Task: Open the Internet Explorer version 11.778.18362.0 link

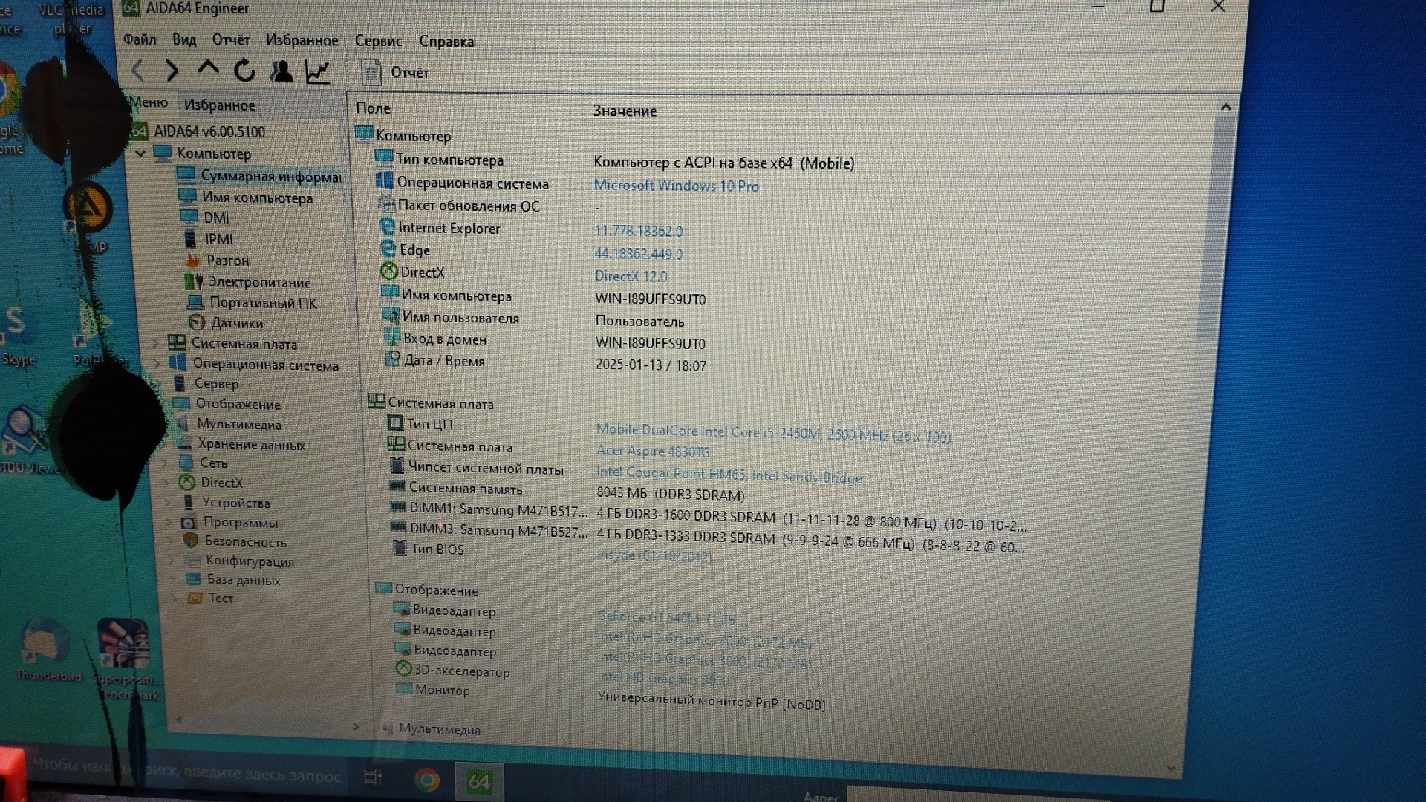Action: (639, 231)
